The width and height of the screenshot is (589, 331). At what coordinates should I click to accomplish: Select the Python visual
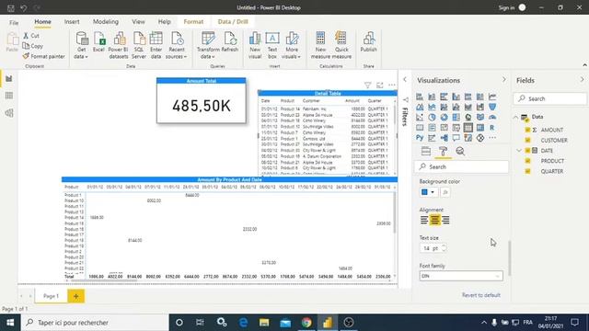(x=420, y=138)
